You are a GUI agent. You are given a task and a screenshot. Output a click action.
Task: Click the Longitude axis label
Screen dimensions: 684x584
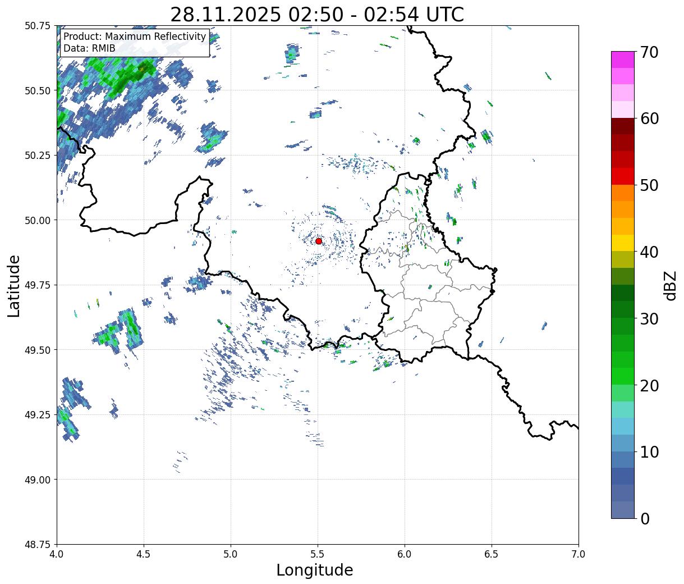[315, 570]
